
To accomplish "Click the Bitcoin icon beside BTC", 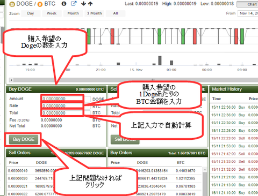I will (40, 4).
